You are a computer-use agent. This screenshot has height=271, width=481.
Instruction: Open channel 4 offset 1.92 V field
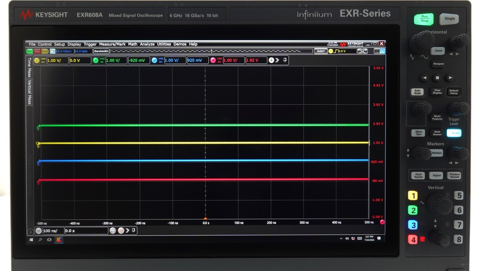tap(256, 60)
